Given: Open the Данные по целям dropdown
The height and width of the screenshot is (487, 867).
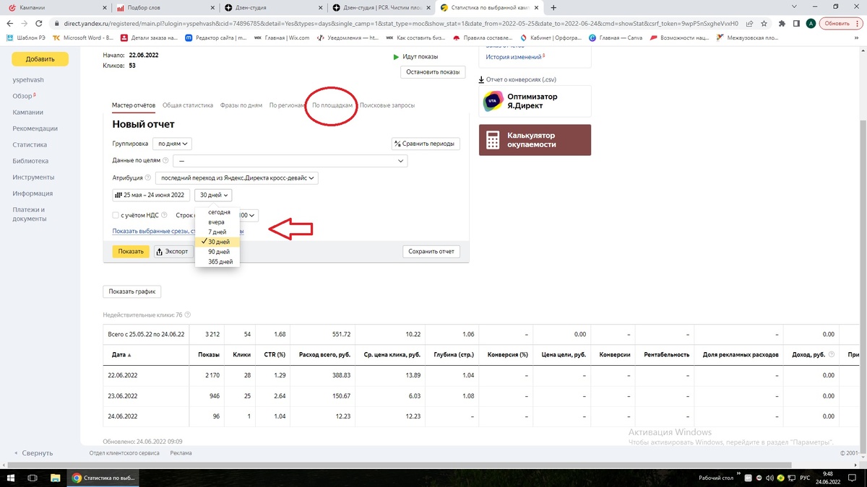Looking at the screenshot, I should [290, 161].
